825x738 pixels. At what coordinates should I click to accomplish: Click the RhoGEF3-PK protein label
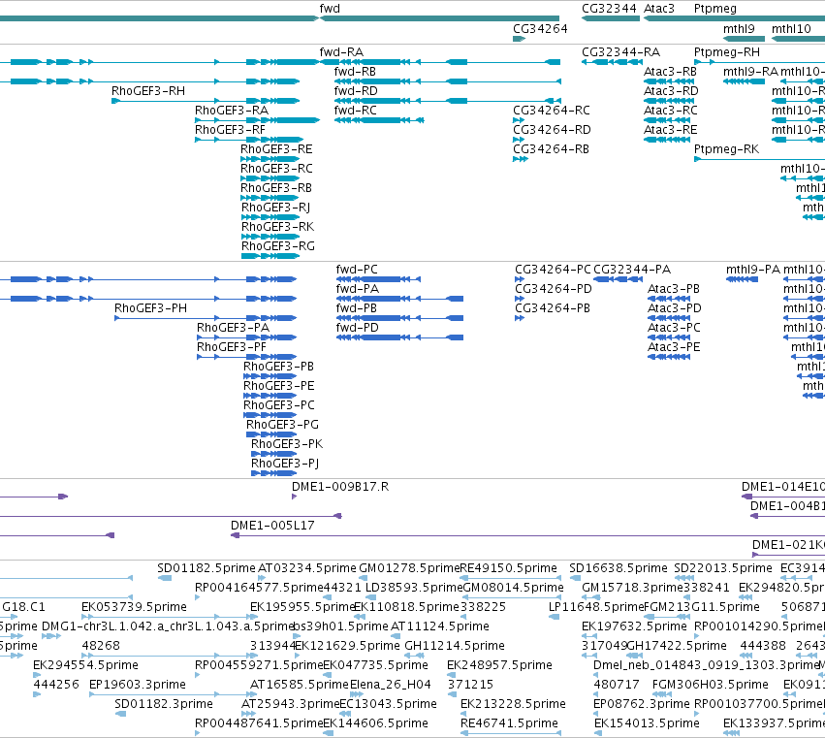point(287,444)
